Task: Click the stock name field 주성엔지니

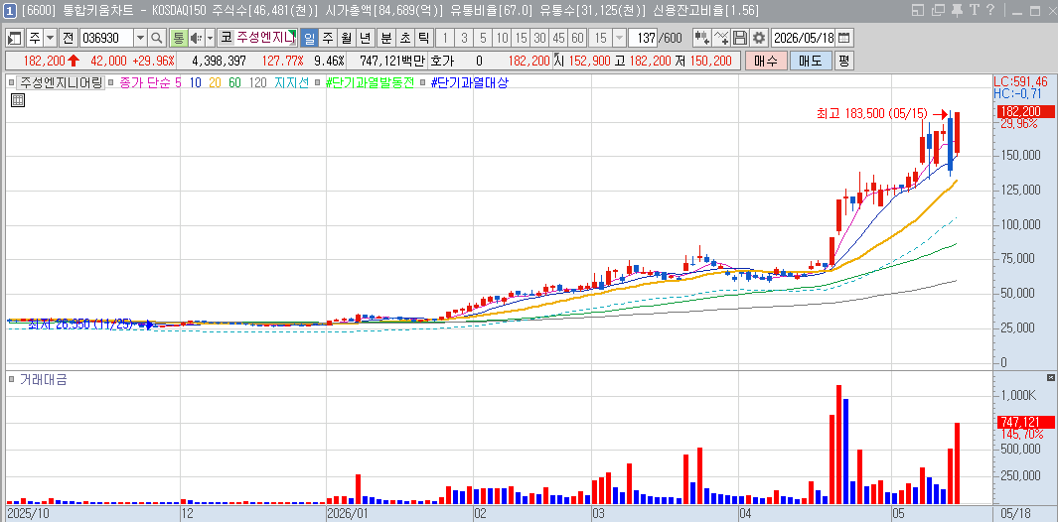Action: 266,37
